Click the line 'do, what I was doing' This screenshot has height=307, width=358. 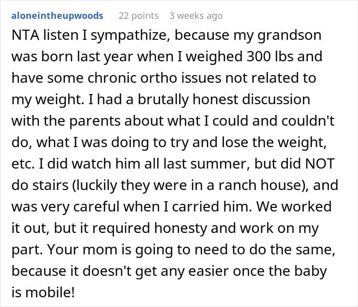169,143
